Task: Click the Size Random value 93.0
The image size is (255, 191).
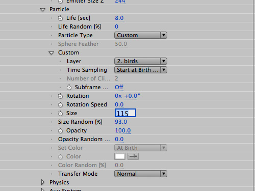Action: coord(121,122)
